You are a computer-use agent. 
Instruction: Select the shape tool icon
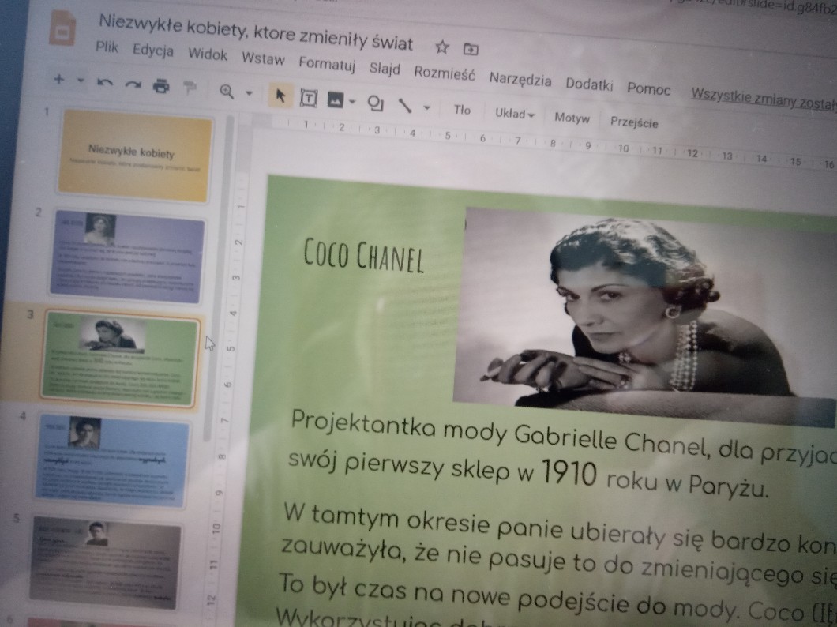point(376,103)
